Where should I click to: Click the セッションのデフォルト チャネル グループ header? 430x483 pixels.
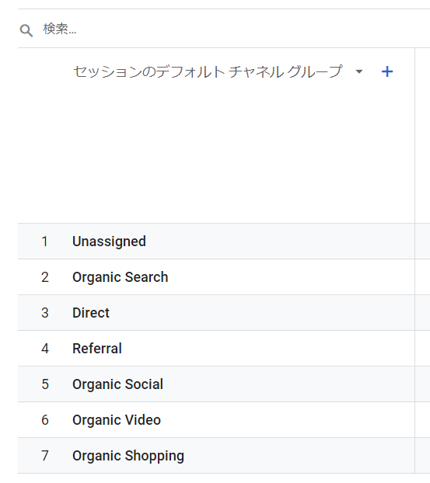coord(208,71)
